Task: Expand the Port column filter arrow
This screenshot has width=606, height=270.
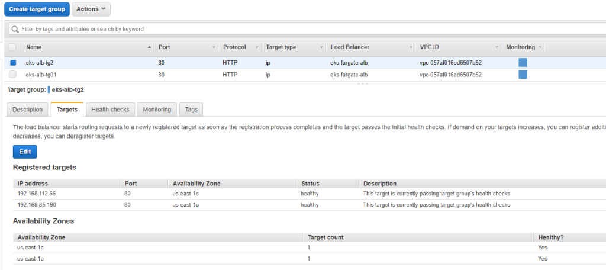Action: [x=214, y=47]
